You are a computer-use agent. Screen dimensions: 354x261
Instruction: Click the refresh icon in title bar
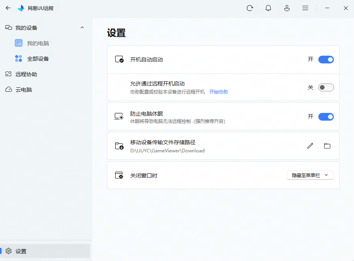pos(250,8)
